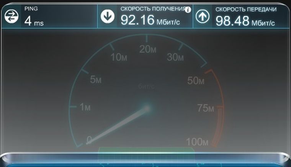Open the info icon beside Скорость получения
The height and width of the screenshot is (167, 291).
188,10
